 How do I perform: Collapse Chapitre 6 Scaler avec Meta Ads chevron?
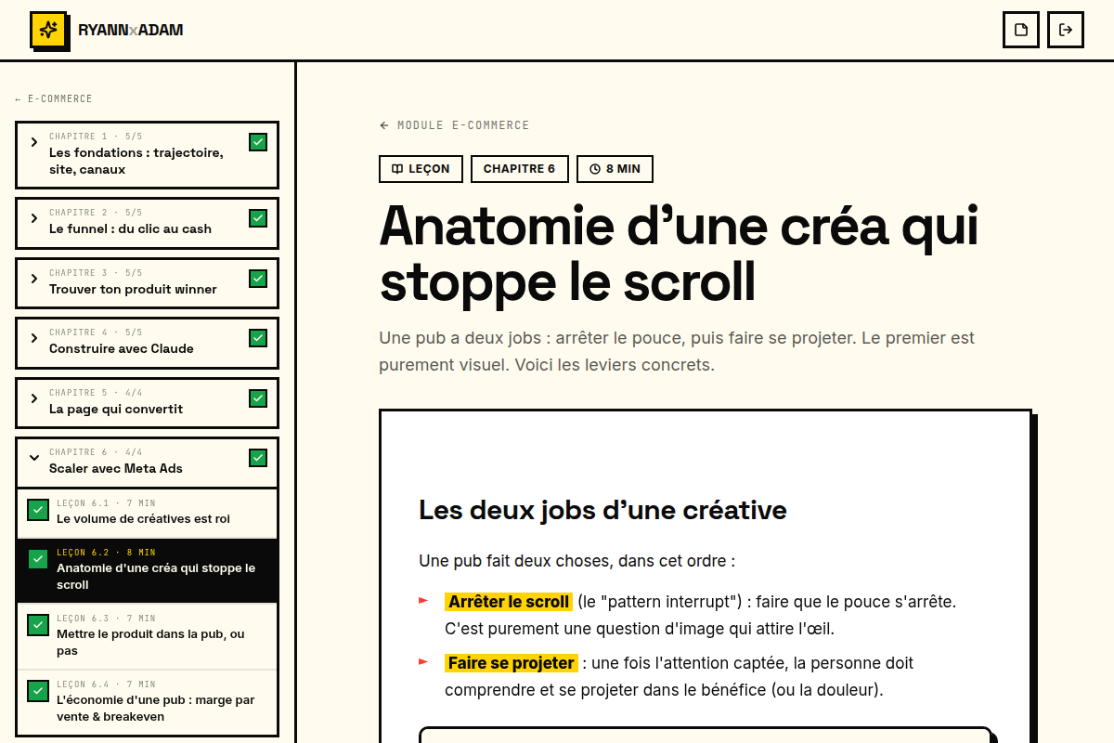34,458
